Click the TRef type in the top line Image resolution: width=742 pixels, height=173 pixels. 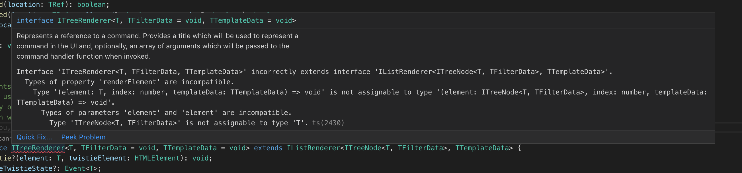[x=56, y=5]
